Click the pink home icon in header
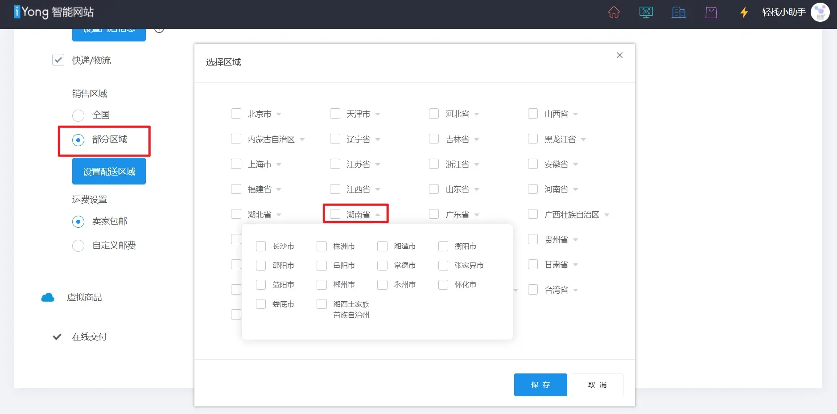 pyautogui.click(x=614, y=12)
